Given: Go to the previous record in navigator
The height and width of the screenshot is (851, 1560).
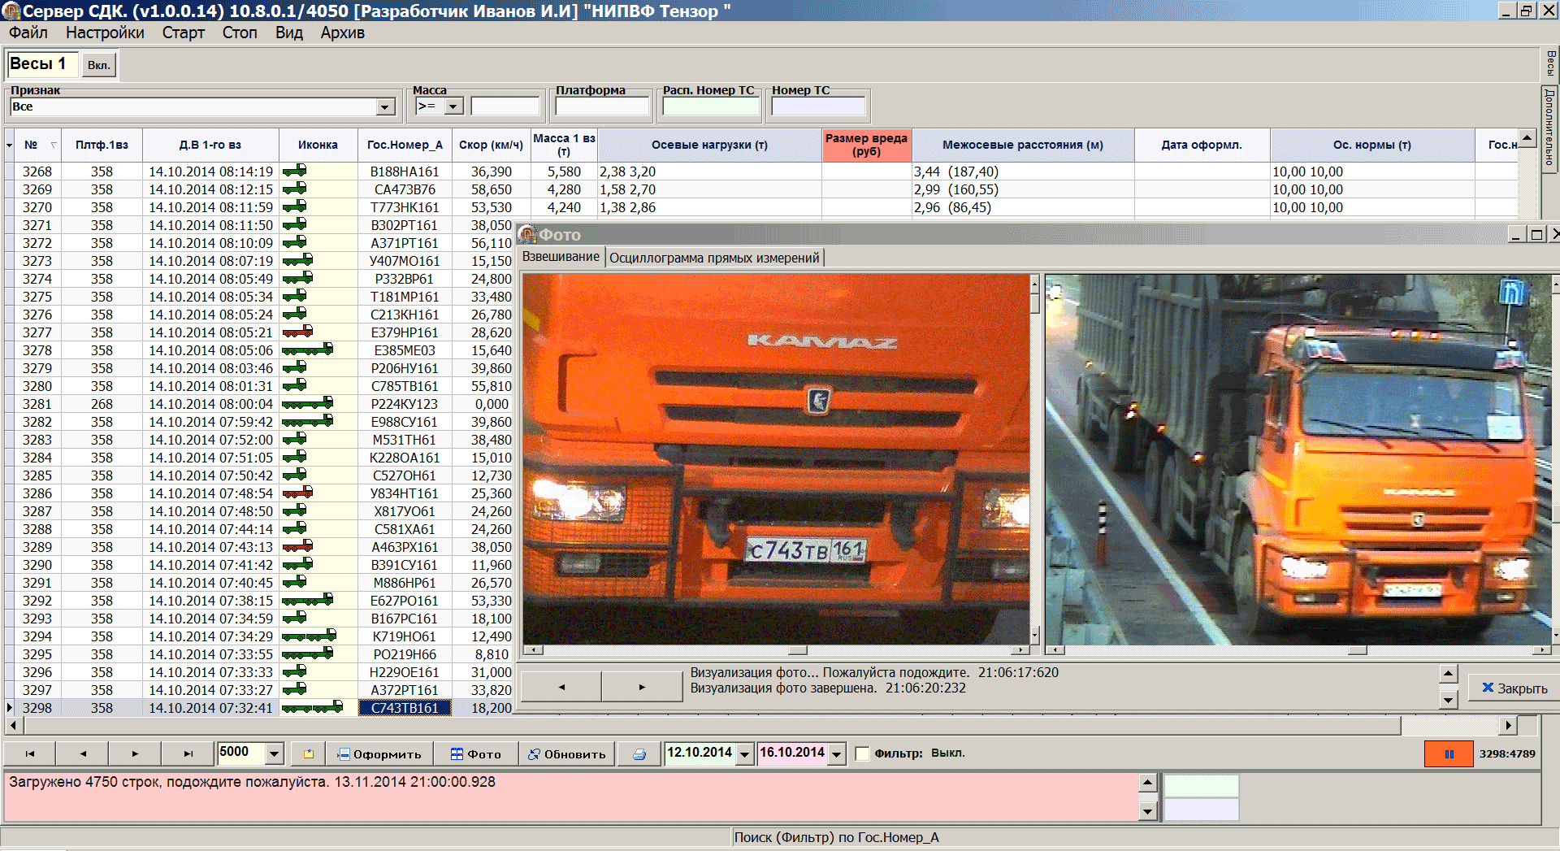Looking at the screenshot, I should 82,753.
